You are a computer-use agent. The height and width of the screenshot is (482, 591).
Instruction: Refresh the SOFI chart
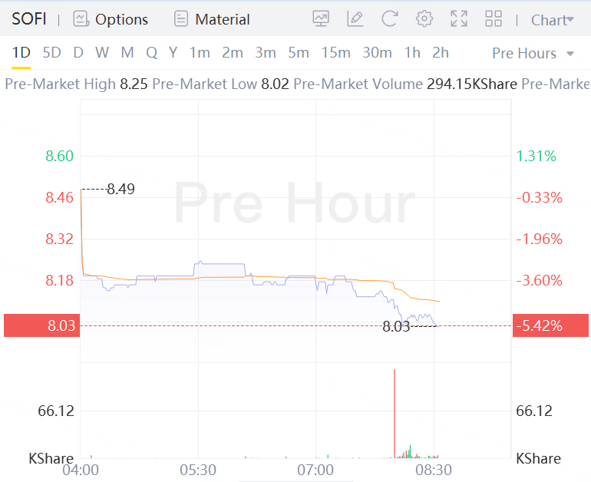tap(389, 19)
